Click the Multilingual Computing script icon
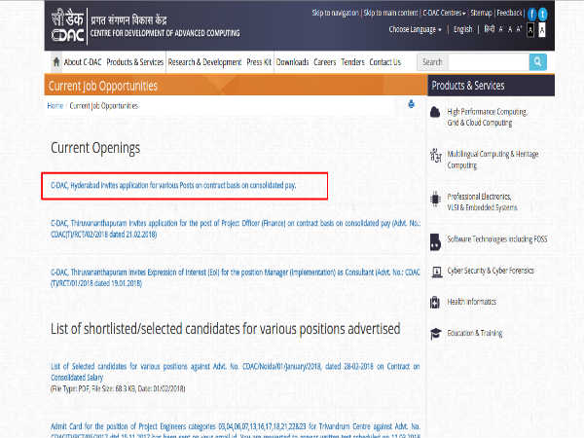The image size is (584, 438). click(x=435, y=155)
